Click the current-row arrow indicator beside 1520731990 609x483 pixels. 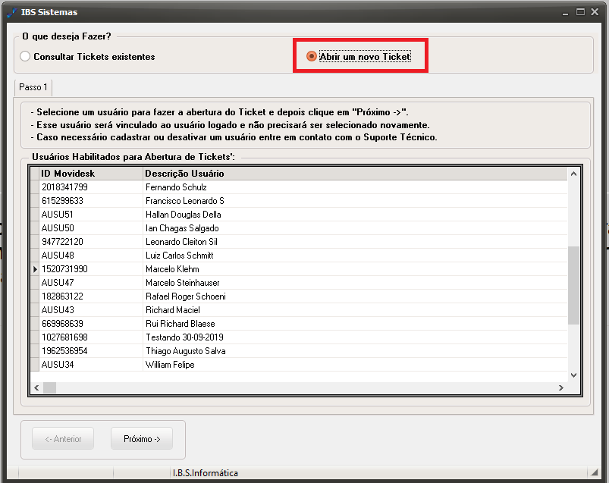pyautogui.click(x=35, y=269)
